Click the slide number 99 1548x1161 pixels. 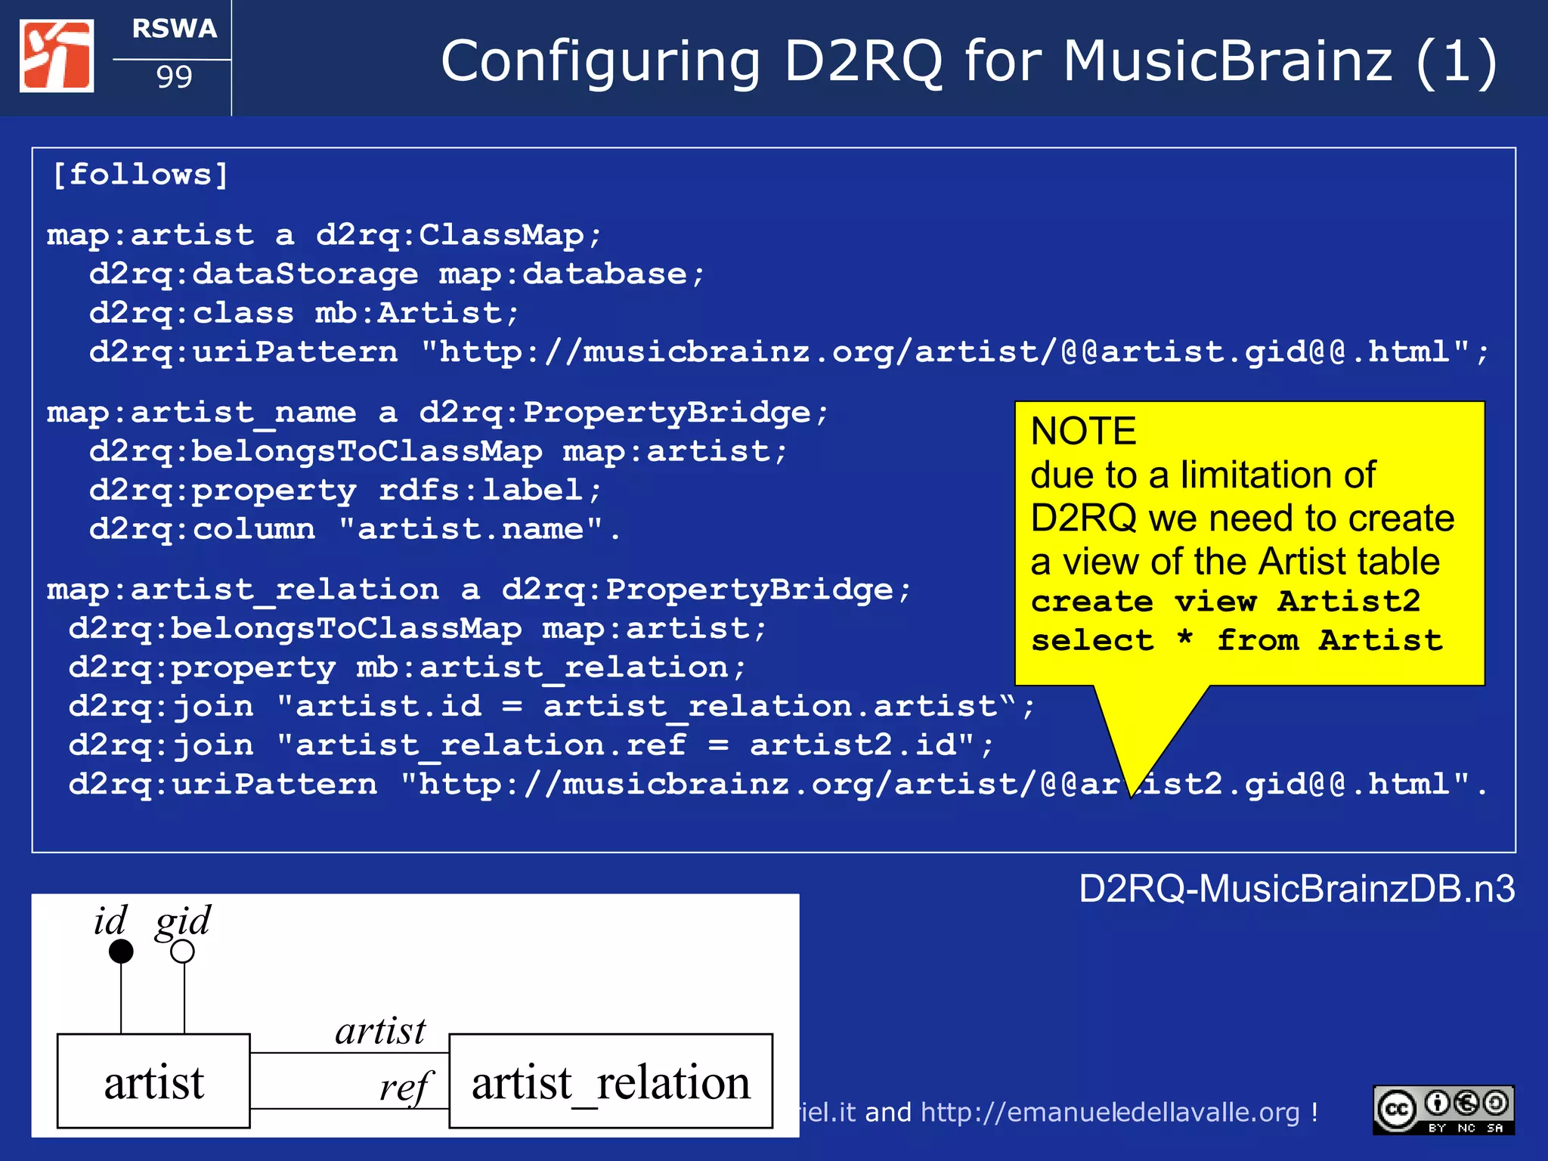[x=174, y=76]
